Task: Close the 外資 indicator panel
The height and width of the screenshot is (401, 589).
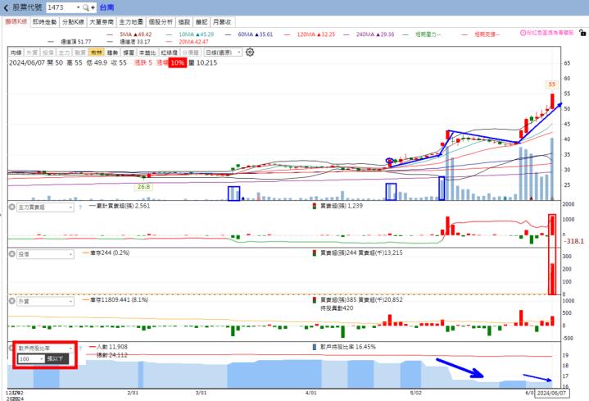Action: (x=11, y=301)
